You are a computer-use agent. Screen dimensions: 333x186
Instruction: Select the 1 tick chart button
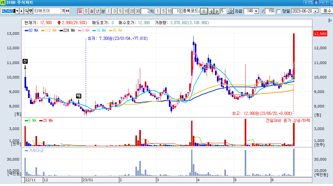coord(158,11)
